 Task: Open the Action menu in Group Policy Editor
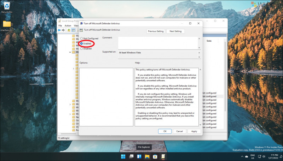[68, 25]
